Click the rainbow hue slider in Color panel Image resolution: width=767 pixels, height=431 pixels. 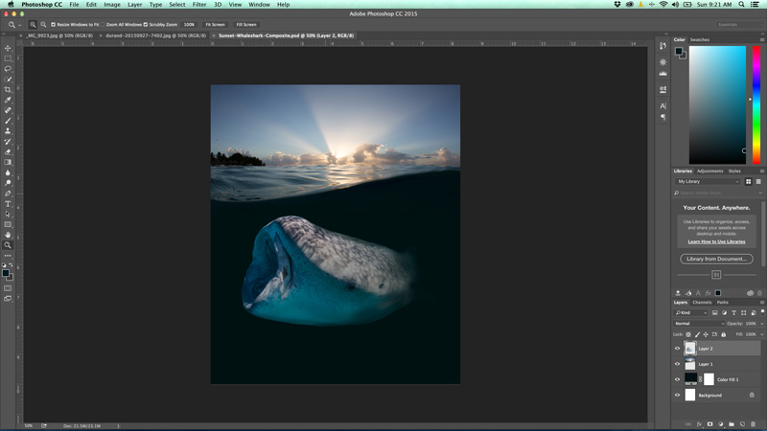(756, 105)
